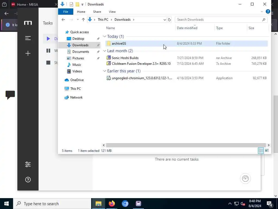
Task: Select the Home - MEGA browser tab
Action: coord(34,4)
